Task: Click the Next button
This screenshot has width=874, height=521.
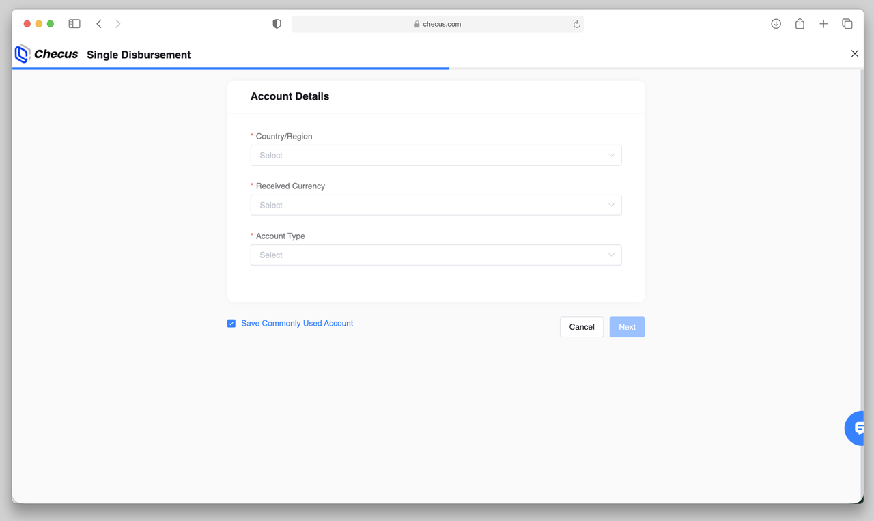Action: click(x=627, y=327)
